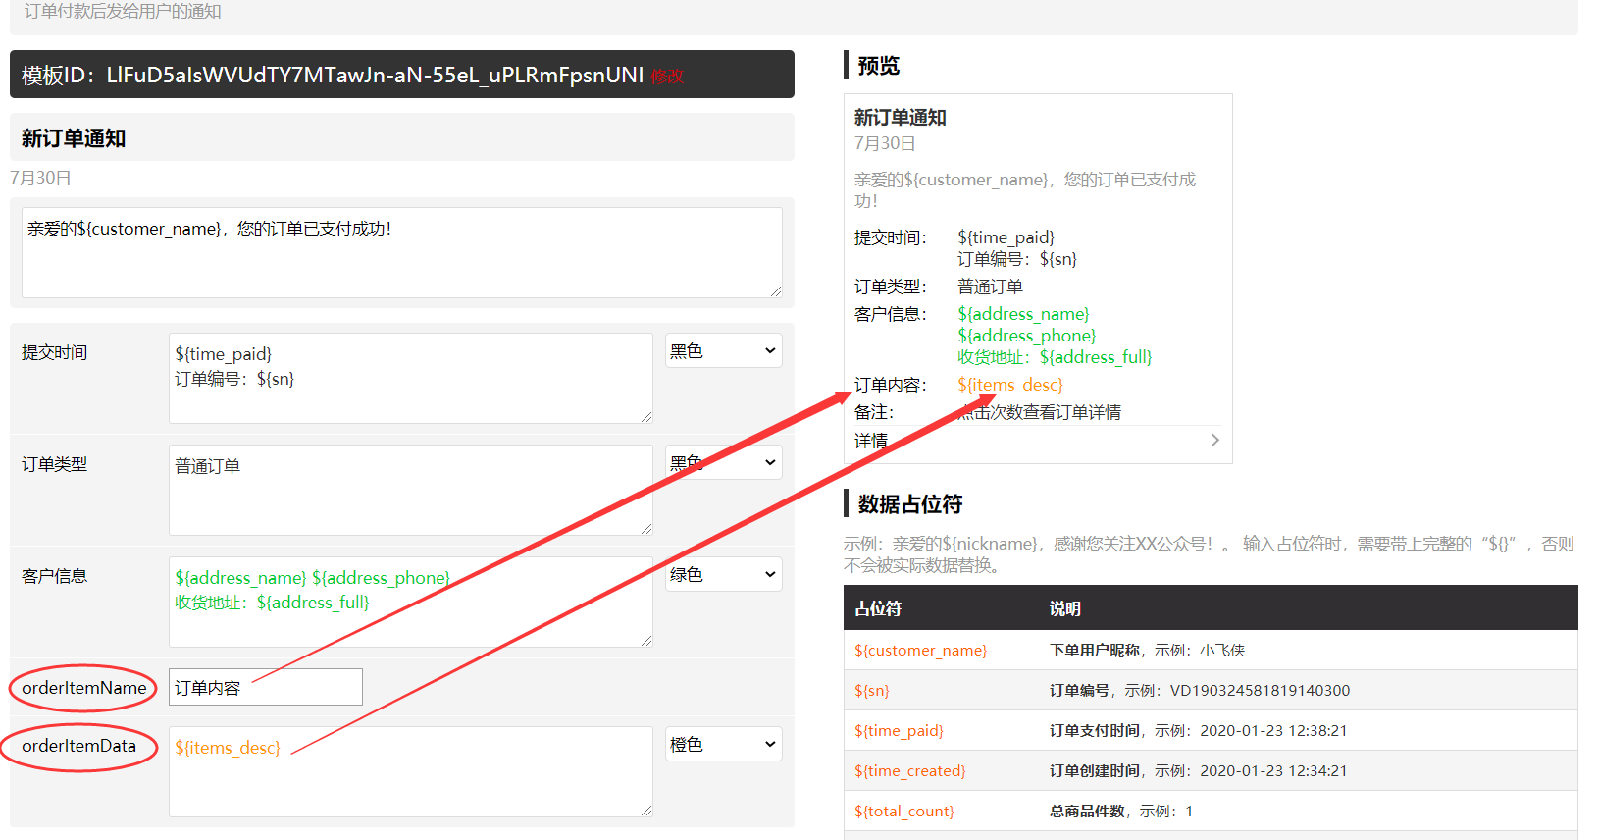Click the 客户信息 address text area
The height and width of the screenshot is (840, 1599).
[x=410, y=602]
